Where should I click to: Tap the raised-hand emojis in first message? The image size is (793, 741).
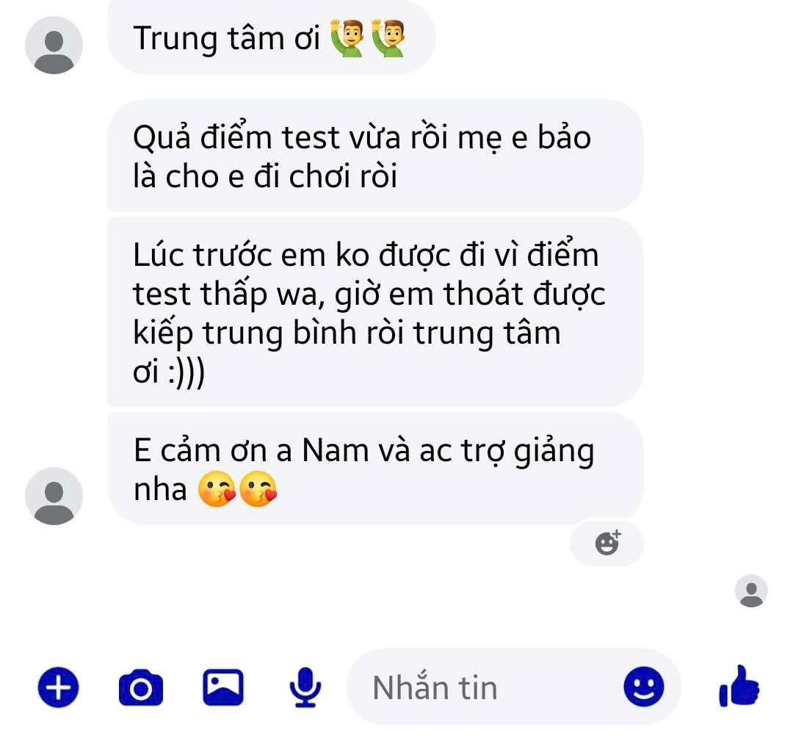tap(368, 38)
